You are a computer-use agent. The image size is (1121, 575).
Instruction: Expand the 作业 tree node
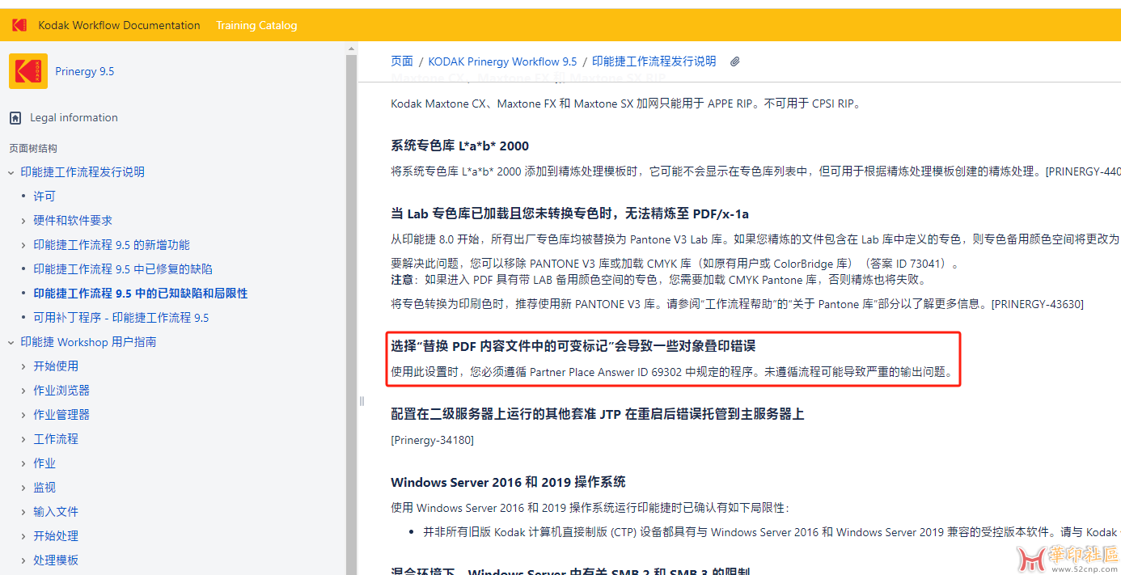click(x=23, y=463)
